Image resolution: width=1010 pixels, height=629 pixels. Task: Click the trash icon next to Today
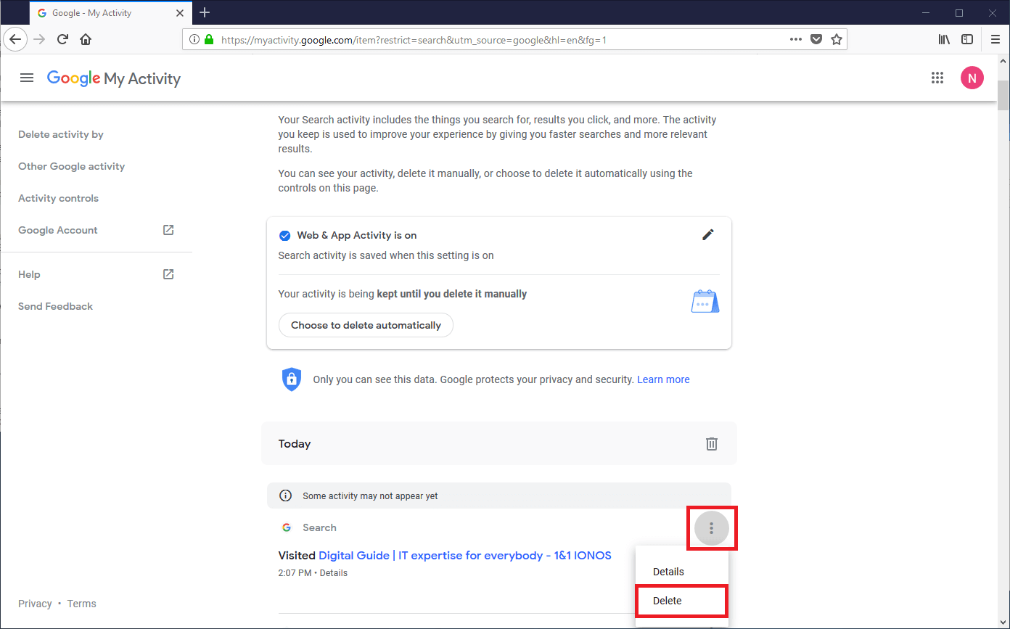(712, 444)
